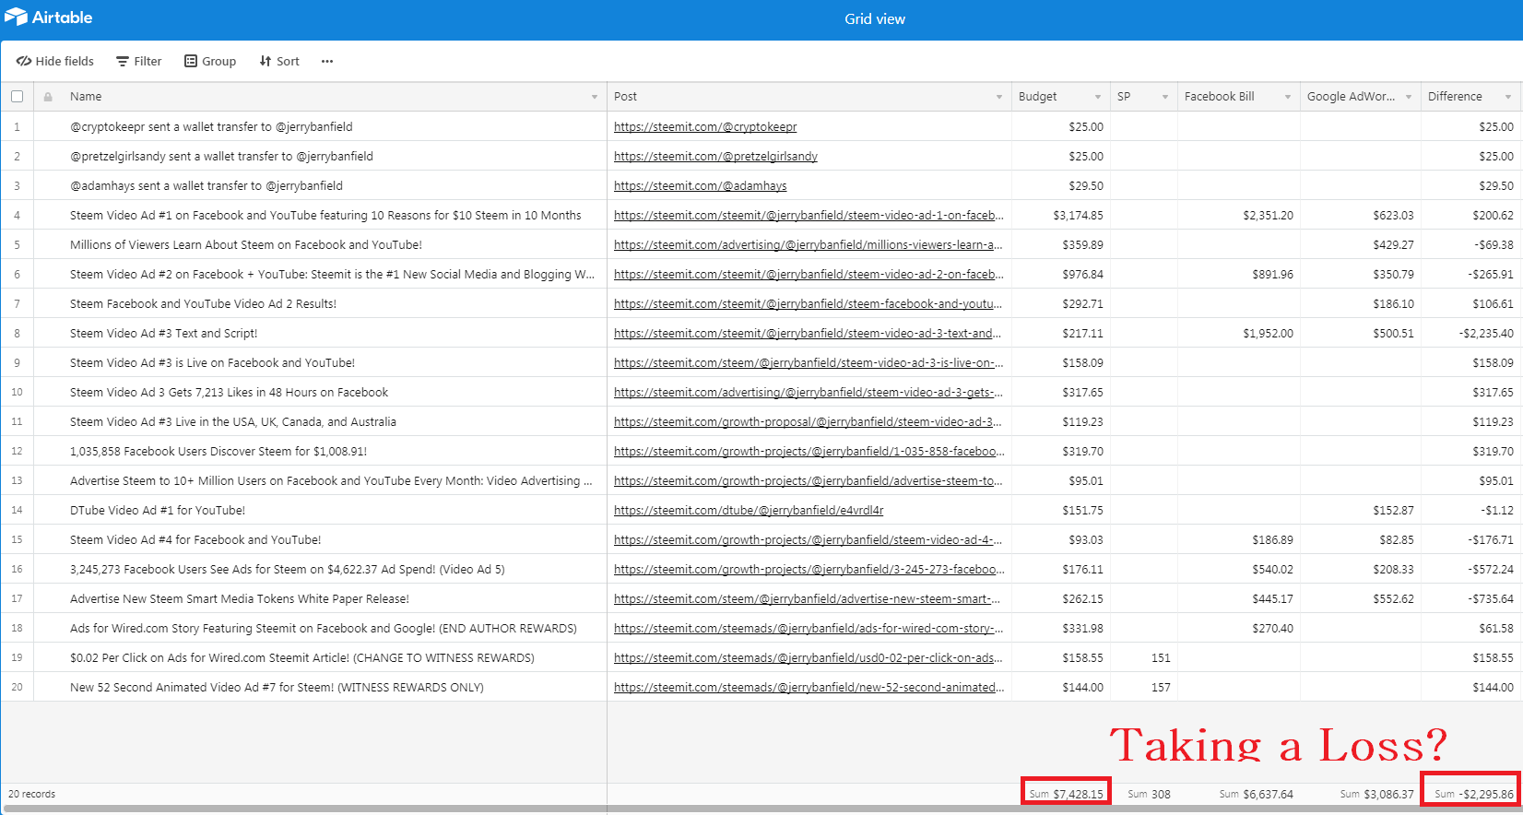This screenshot has height=815, width=1523.
Task: Open the Filter menu
Action: point(139,61)
